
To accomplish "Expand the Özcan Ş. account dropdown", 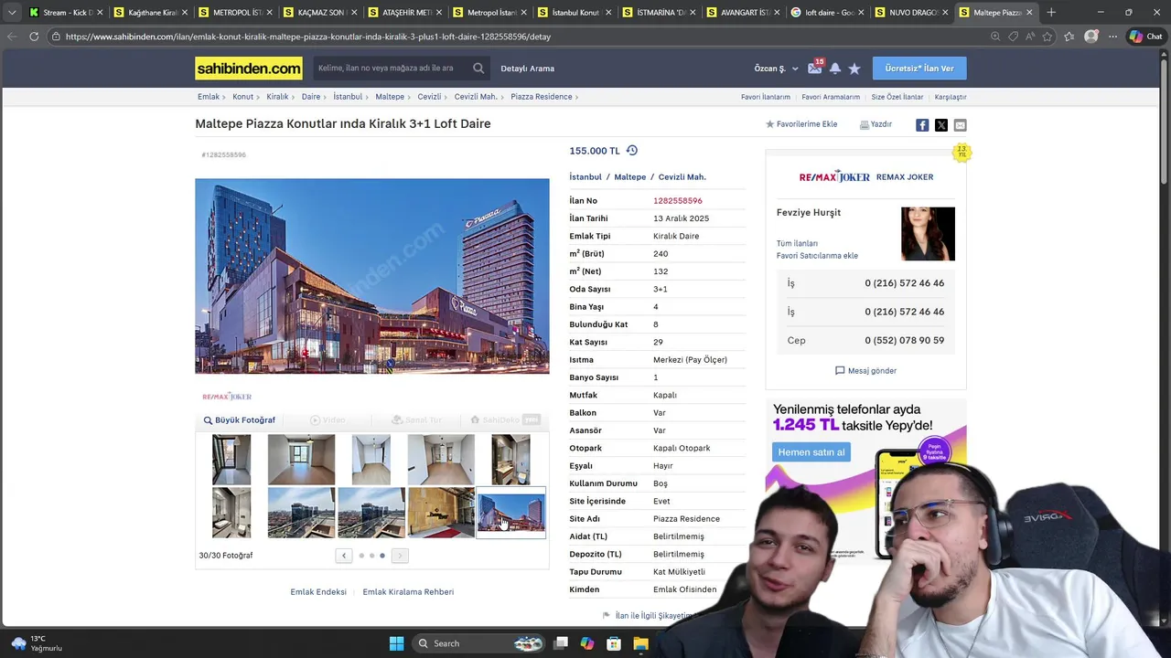I will click(x=777, y=69).
